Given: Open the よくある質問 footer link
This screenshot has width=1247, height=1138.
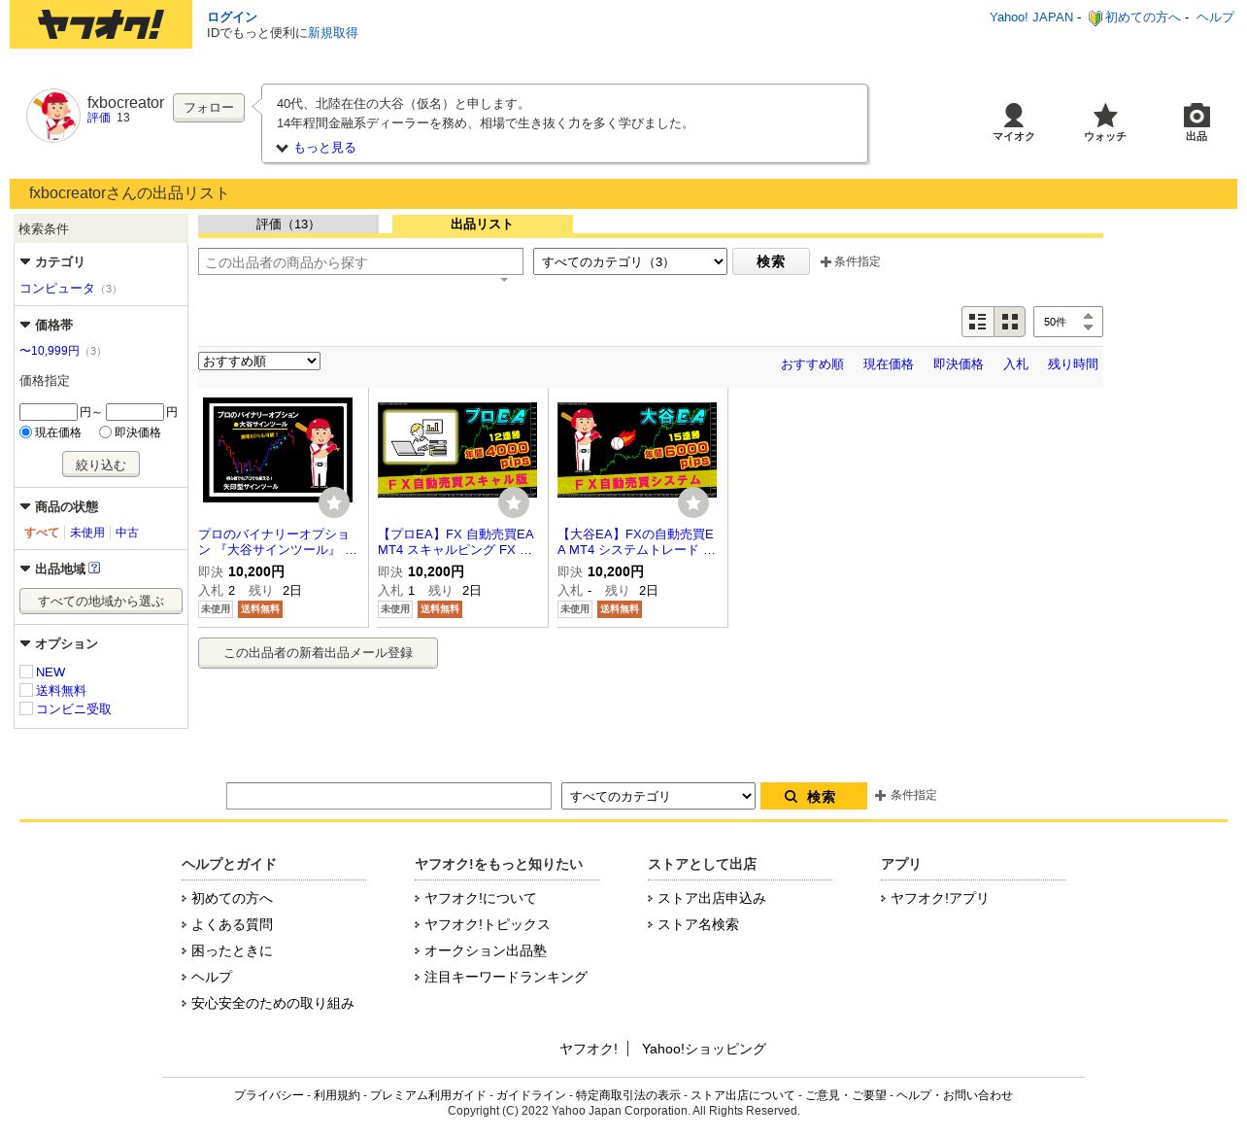Looking at the screenshot, I should [232, 924].
